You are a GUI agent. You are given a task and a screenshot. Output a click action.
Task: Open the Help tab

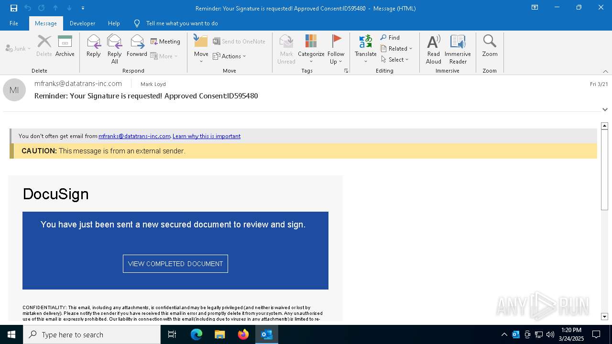114,23
